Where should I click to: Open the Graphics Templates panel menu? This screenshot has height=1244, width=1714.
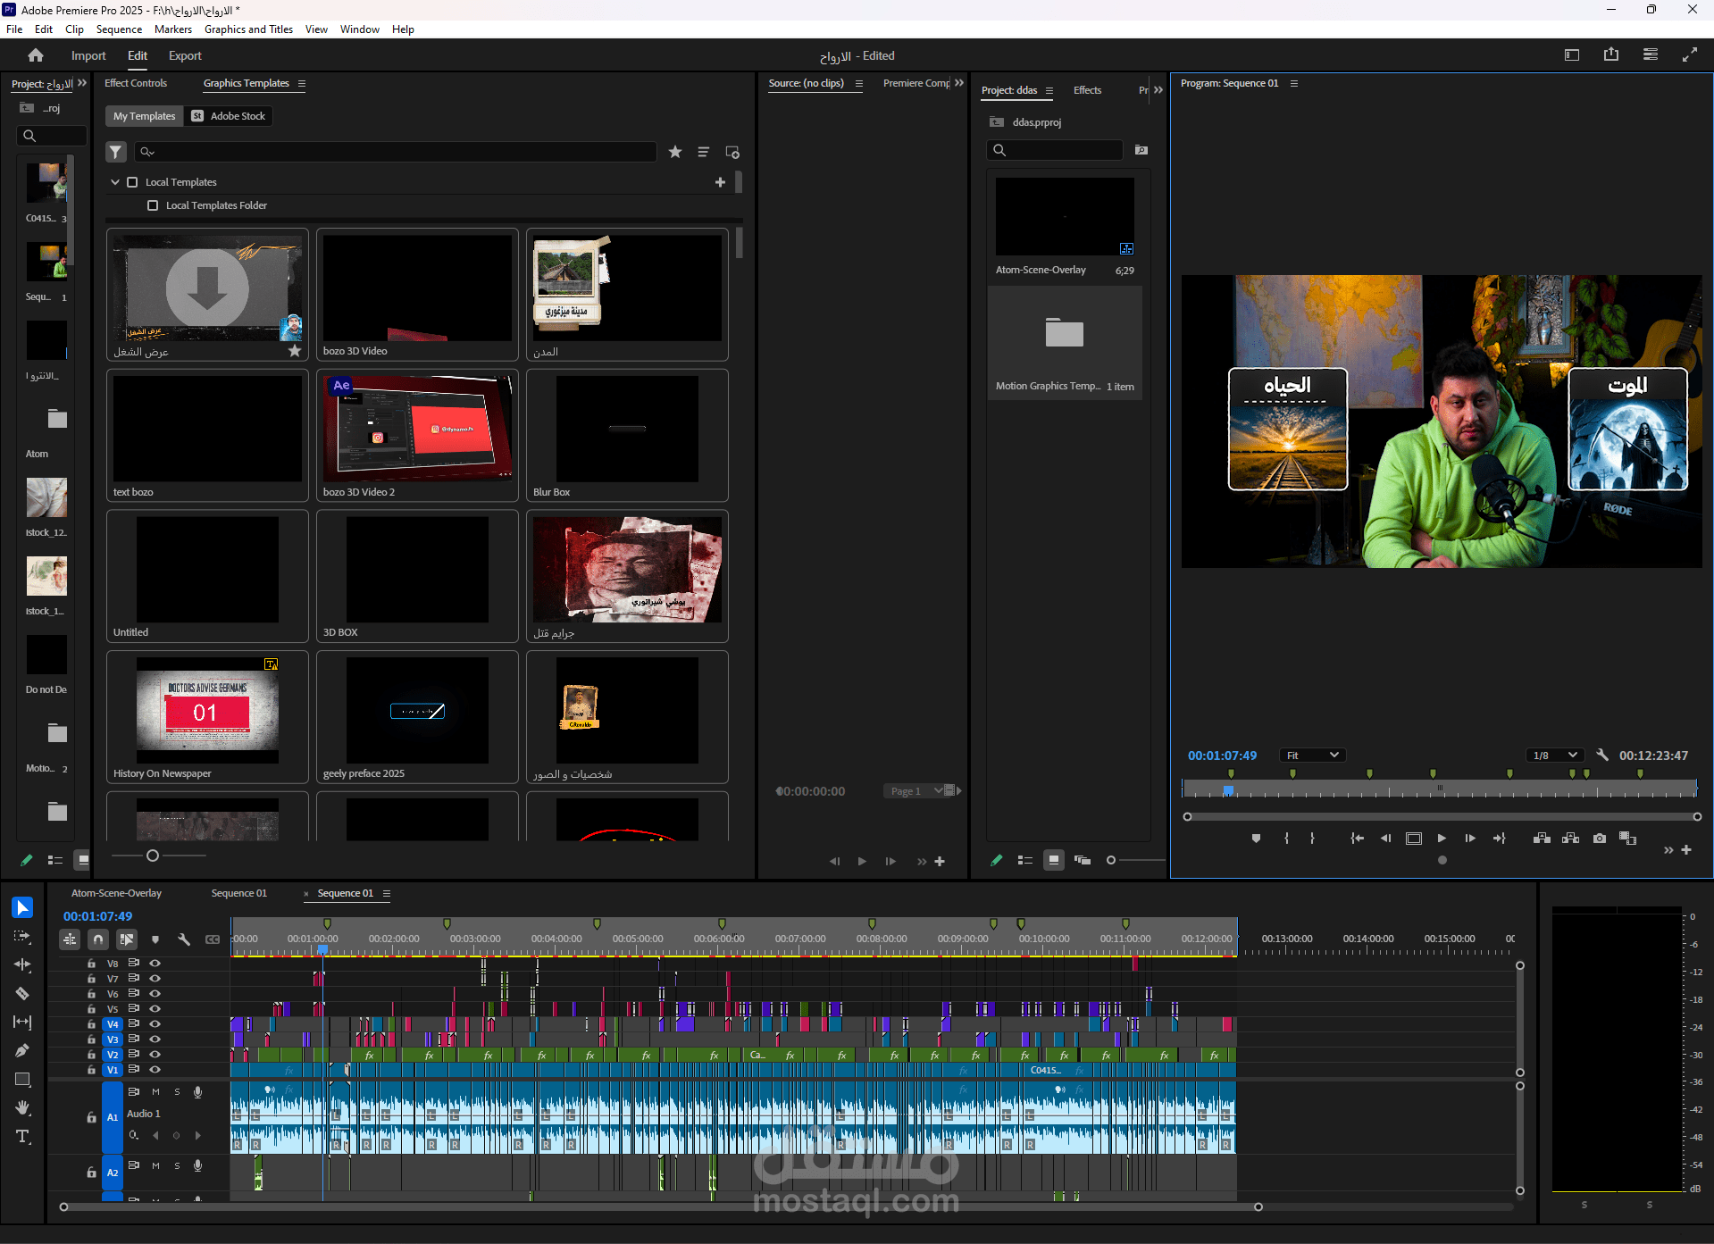(x=302, y=84)
